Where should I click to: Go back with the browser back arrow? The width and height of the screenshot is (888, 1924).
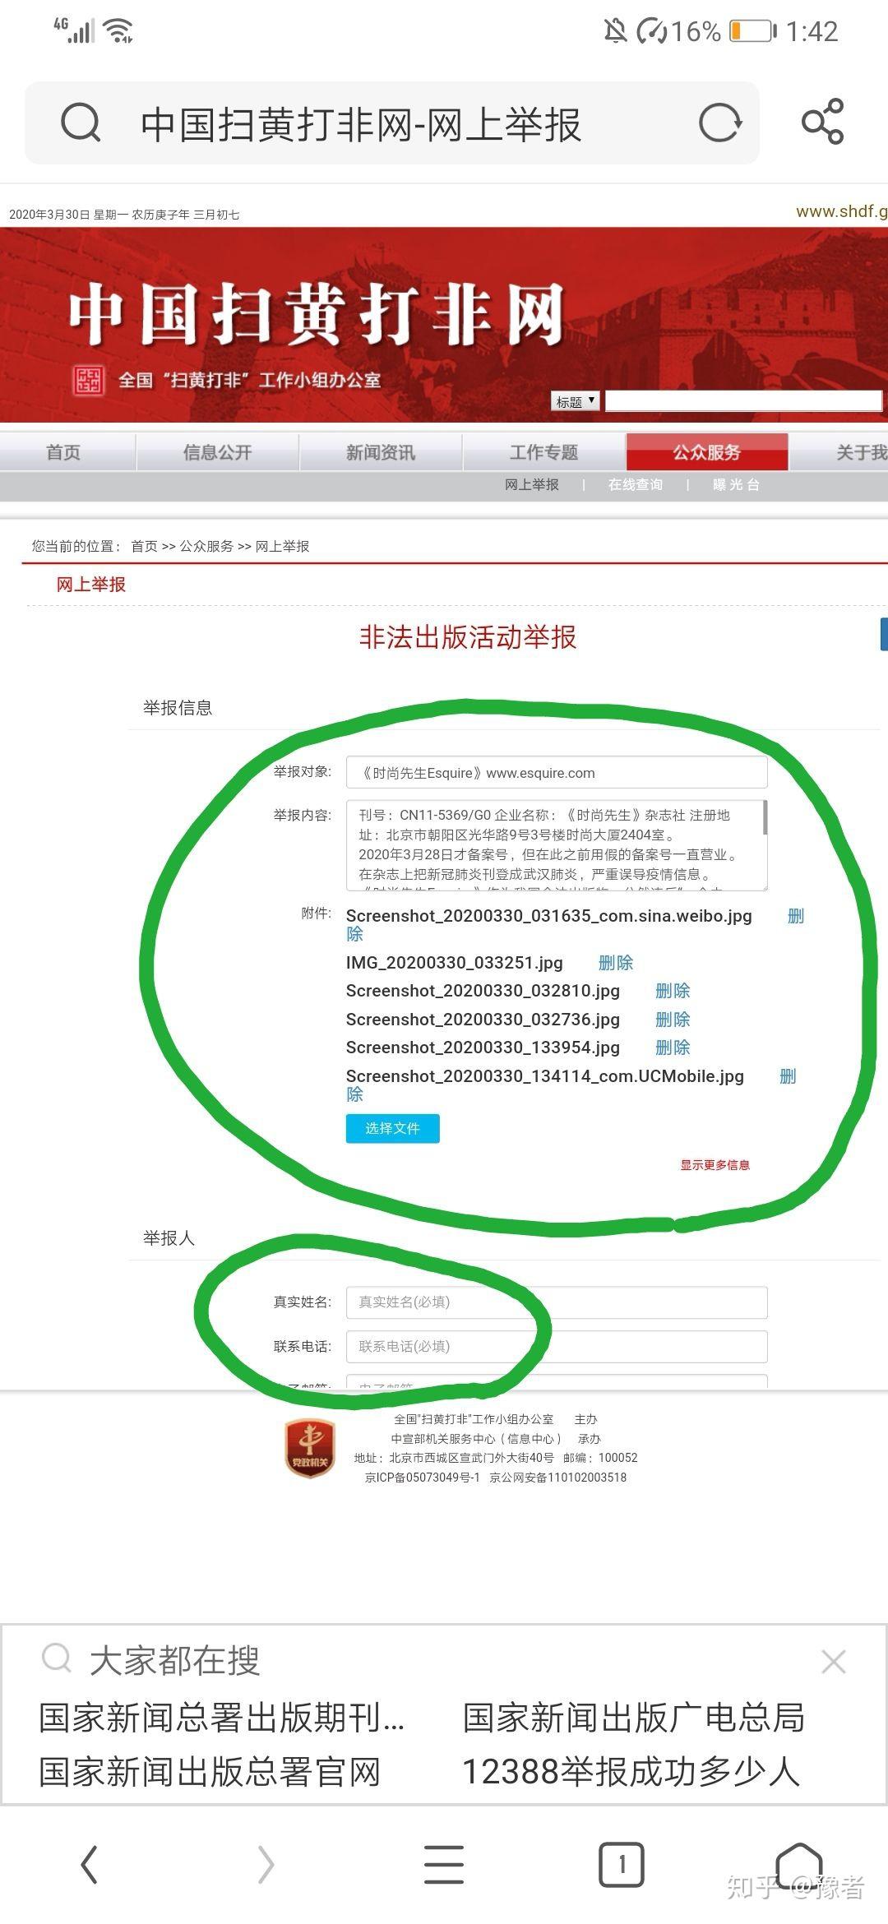90,1863
